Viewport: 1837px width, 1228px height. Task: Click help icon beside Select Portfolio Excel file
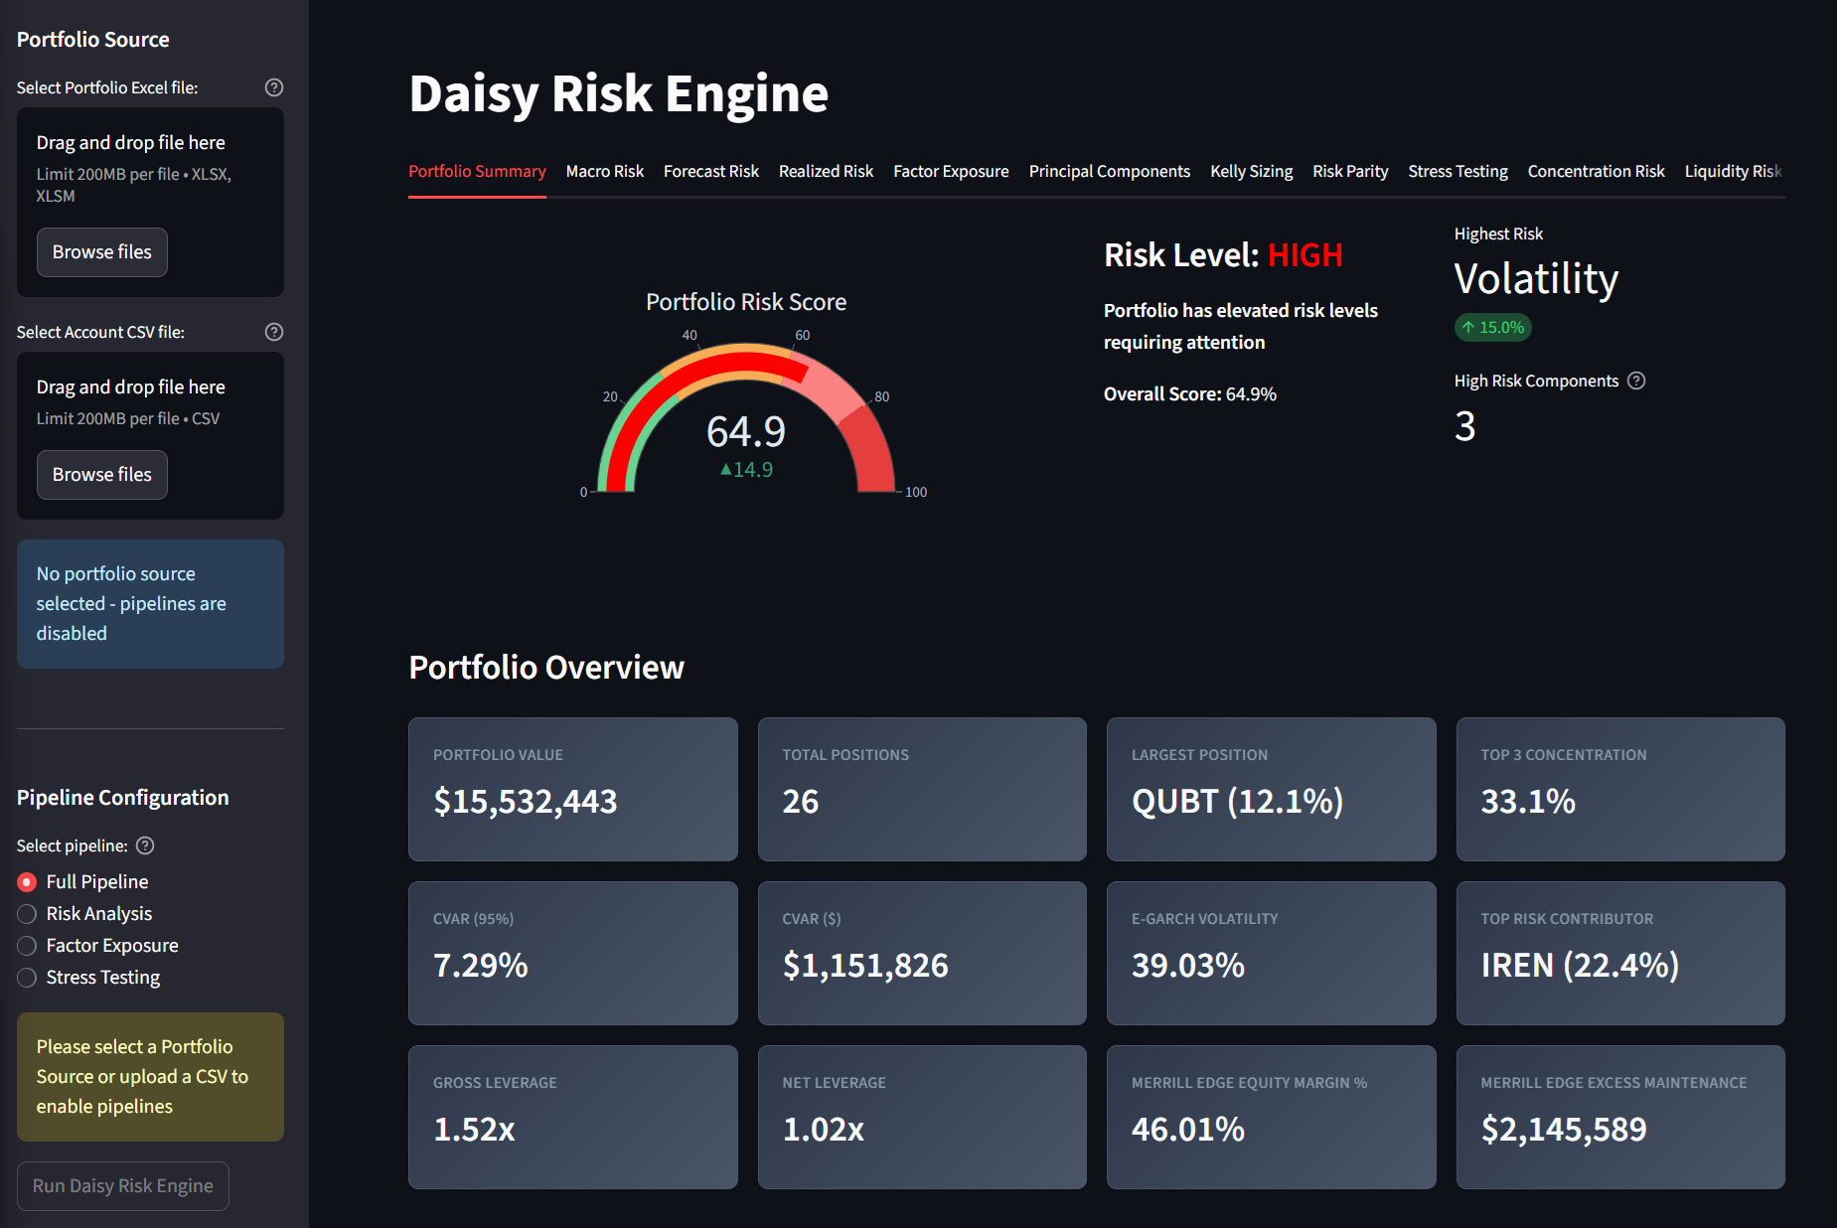click(x=274, y=87)
